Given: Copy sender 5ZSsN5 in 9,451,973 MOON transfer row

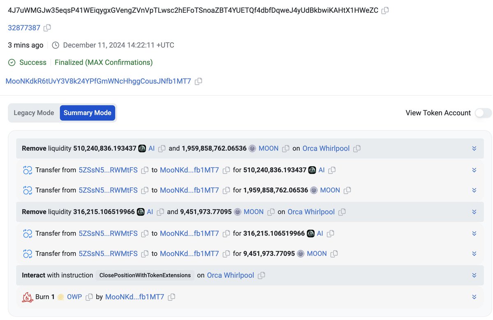Looking at the screenshot, I should tap(145, 254).
